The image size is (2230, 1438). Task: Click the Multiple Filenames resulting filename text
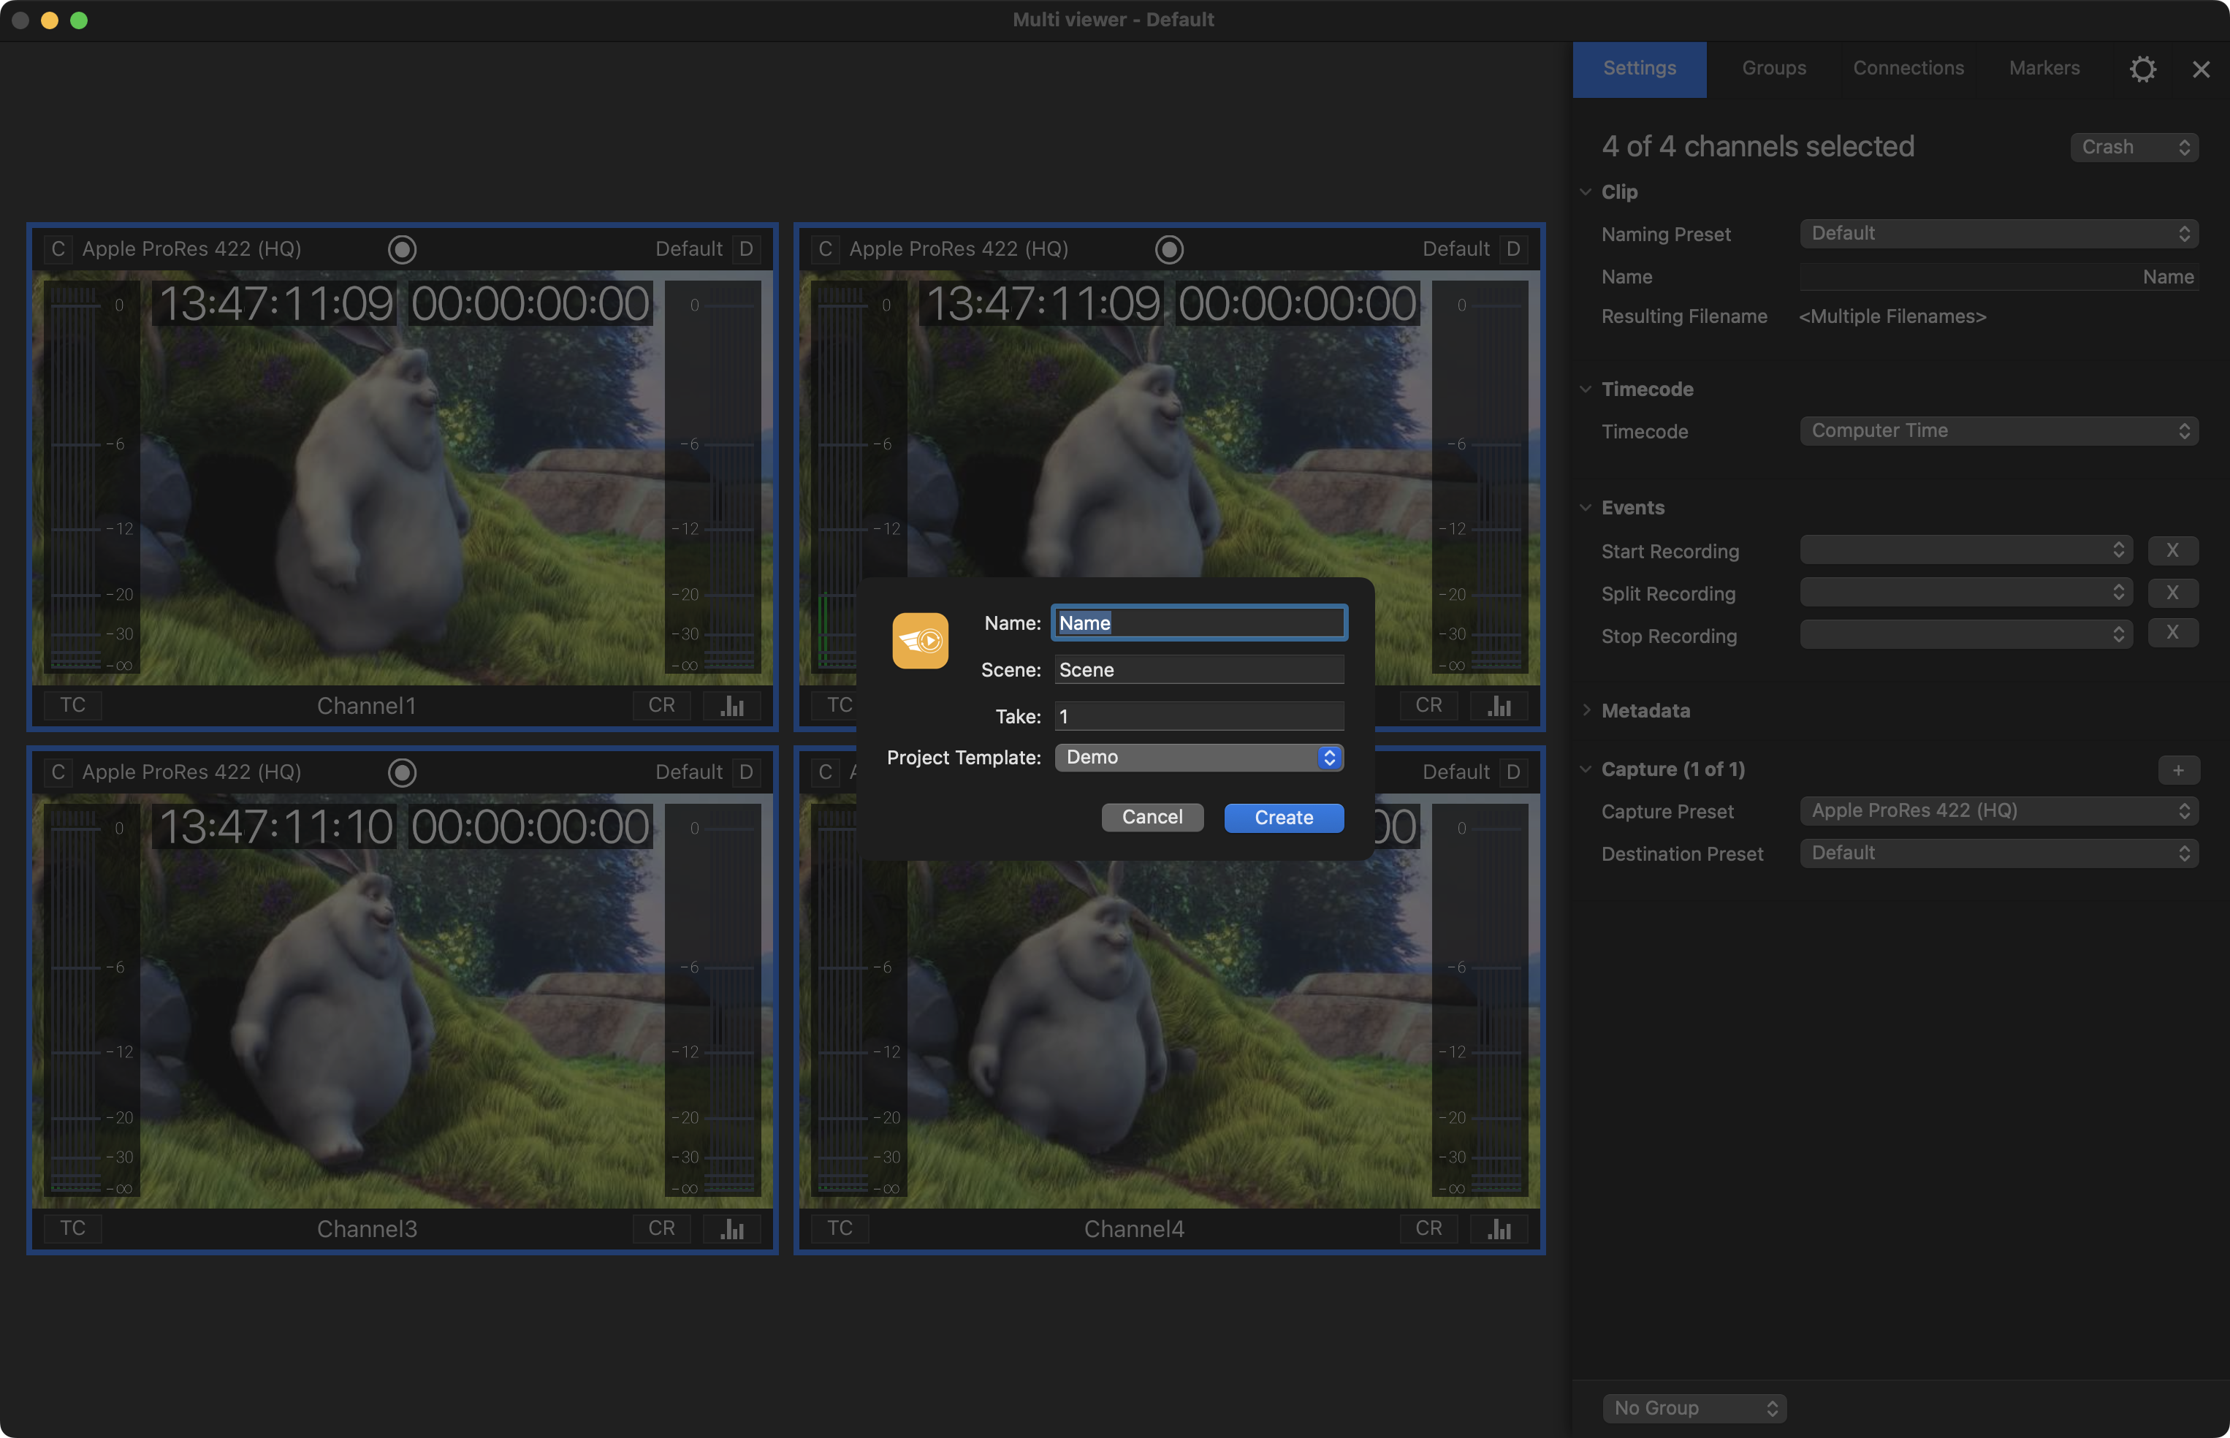[x=1892, y=316]
